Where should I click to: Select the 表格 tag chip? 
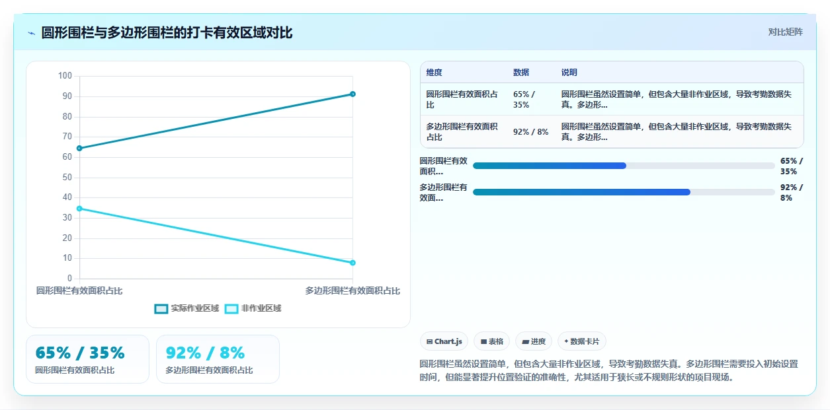(x=491, y=341)
